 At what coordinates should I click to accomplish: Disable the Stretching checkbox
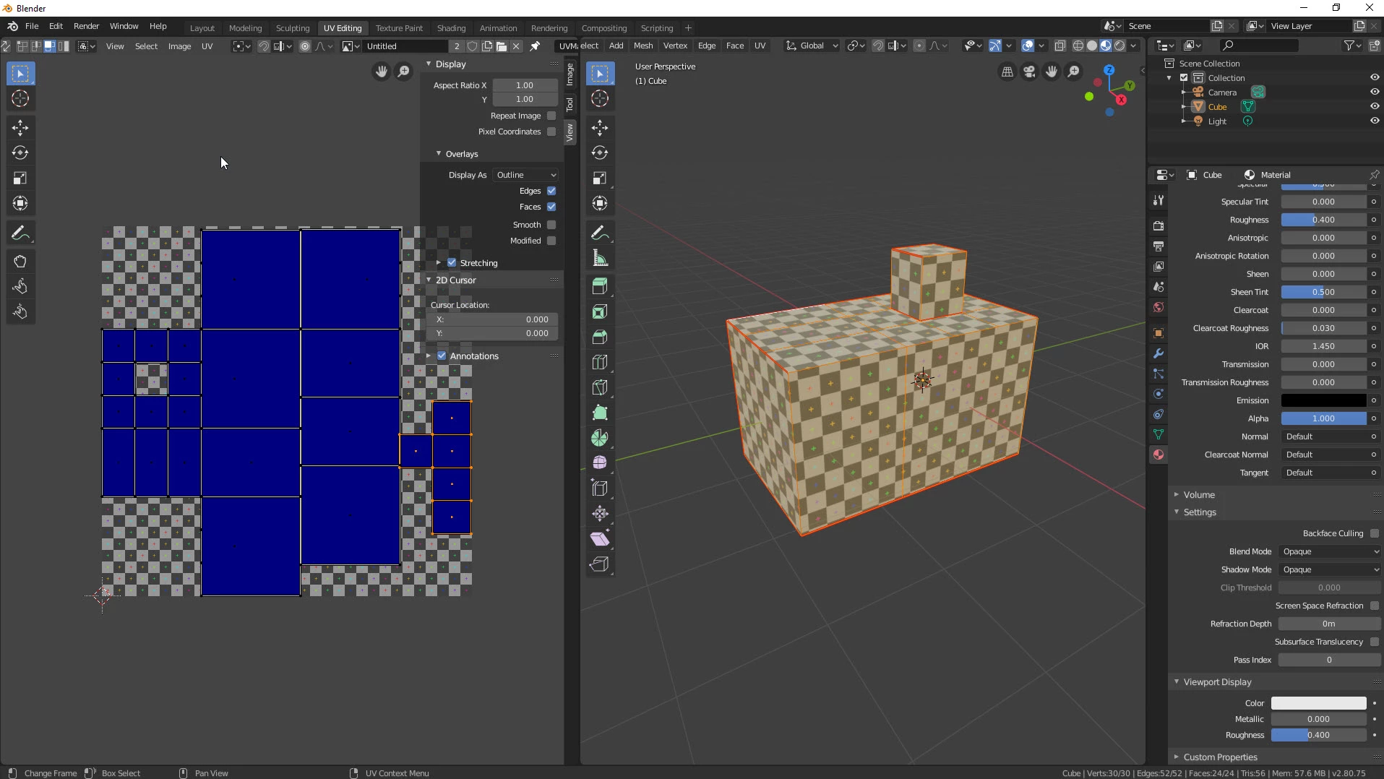click(452, 263)
